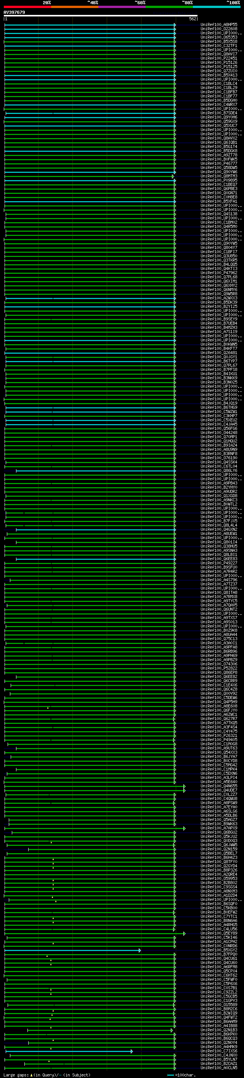Click the white AV397679 query sequence bar
This screenshot has width=244, height=1078.
101,15
